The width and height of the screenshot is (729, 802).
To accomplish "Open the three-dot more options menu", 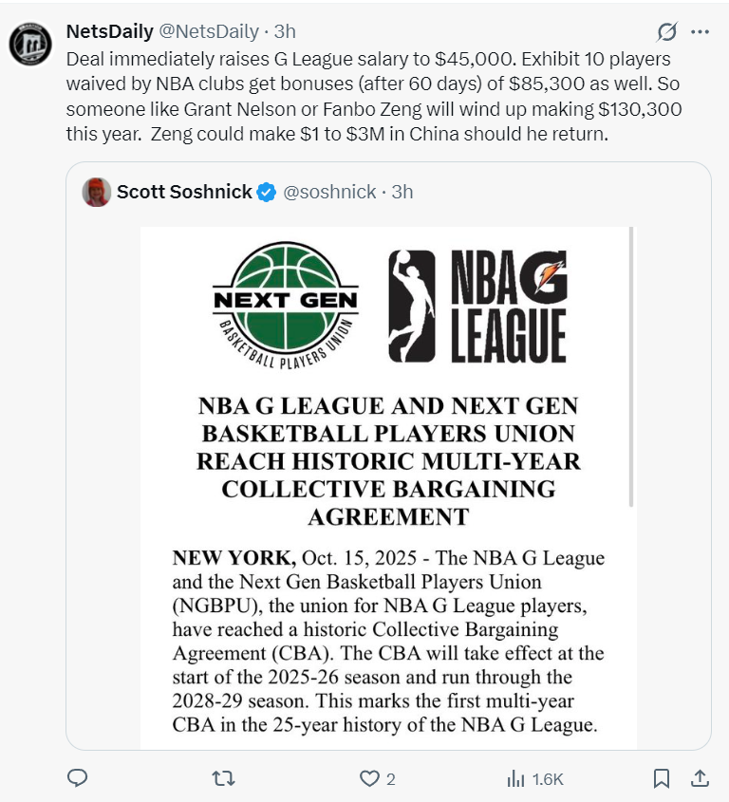I will pos(701,32).
